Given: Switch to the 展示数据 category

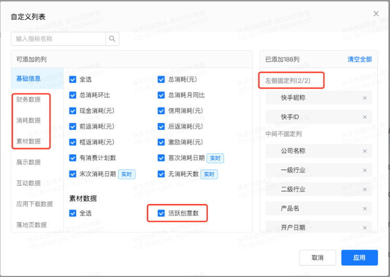Looking at the screenshot, I should [28, 162].
